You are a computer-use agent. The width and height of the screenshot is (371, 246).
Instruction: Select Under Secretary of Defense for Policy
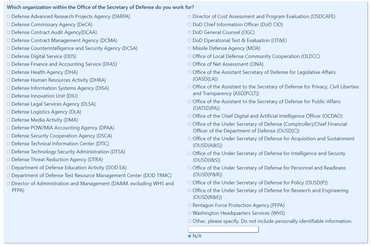pos(190,183)
